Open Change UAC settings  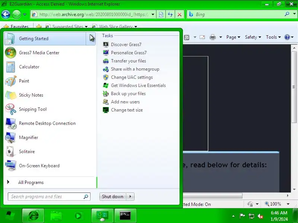coord(128,77)
